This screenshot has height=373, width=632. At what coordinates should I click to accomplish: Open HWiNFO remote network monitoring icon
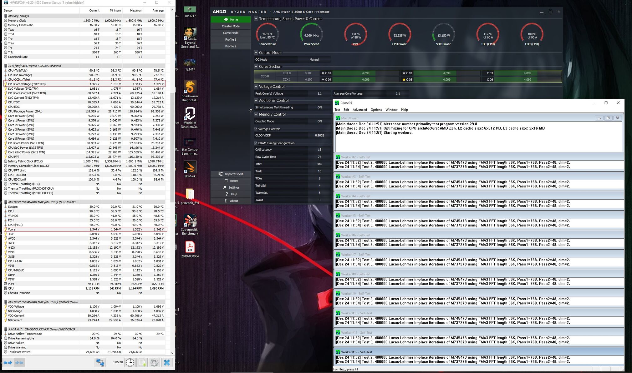point(100,362)
